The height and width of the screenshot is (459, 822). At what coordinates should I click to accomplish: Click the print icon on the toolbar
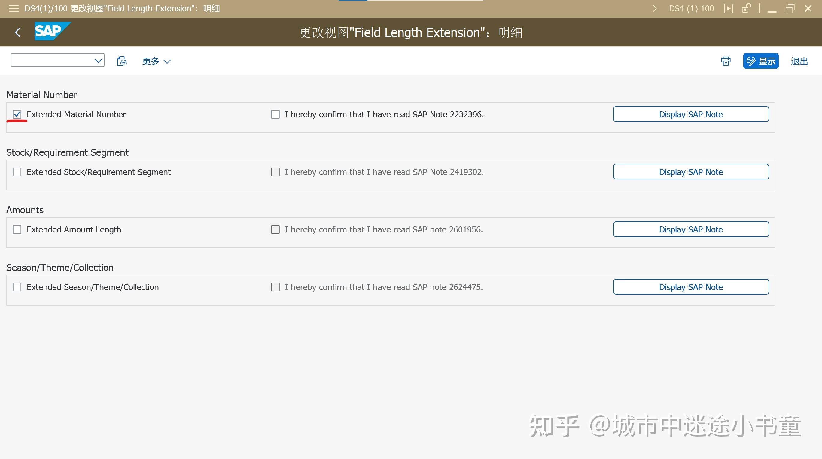point(725,61)
